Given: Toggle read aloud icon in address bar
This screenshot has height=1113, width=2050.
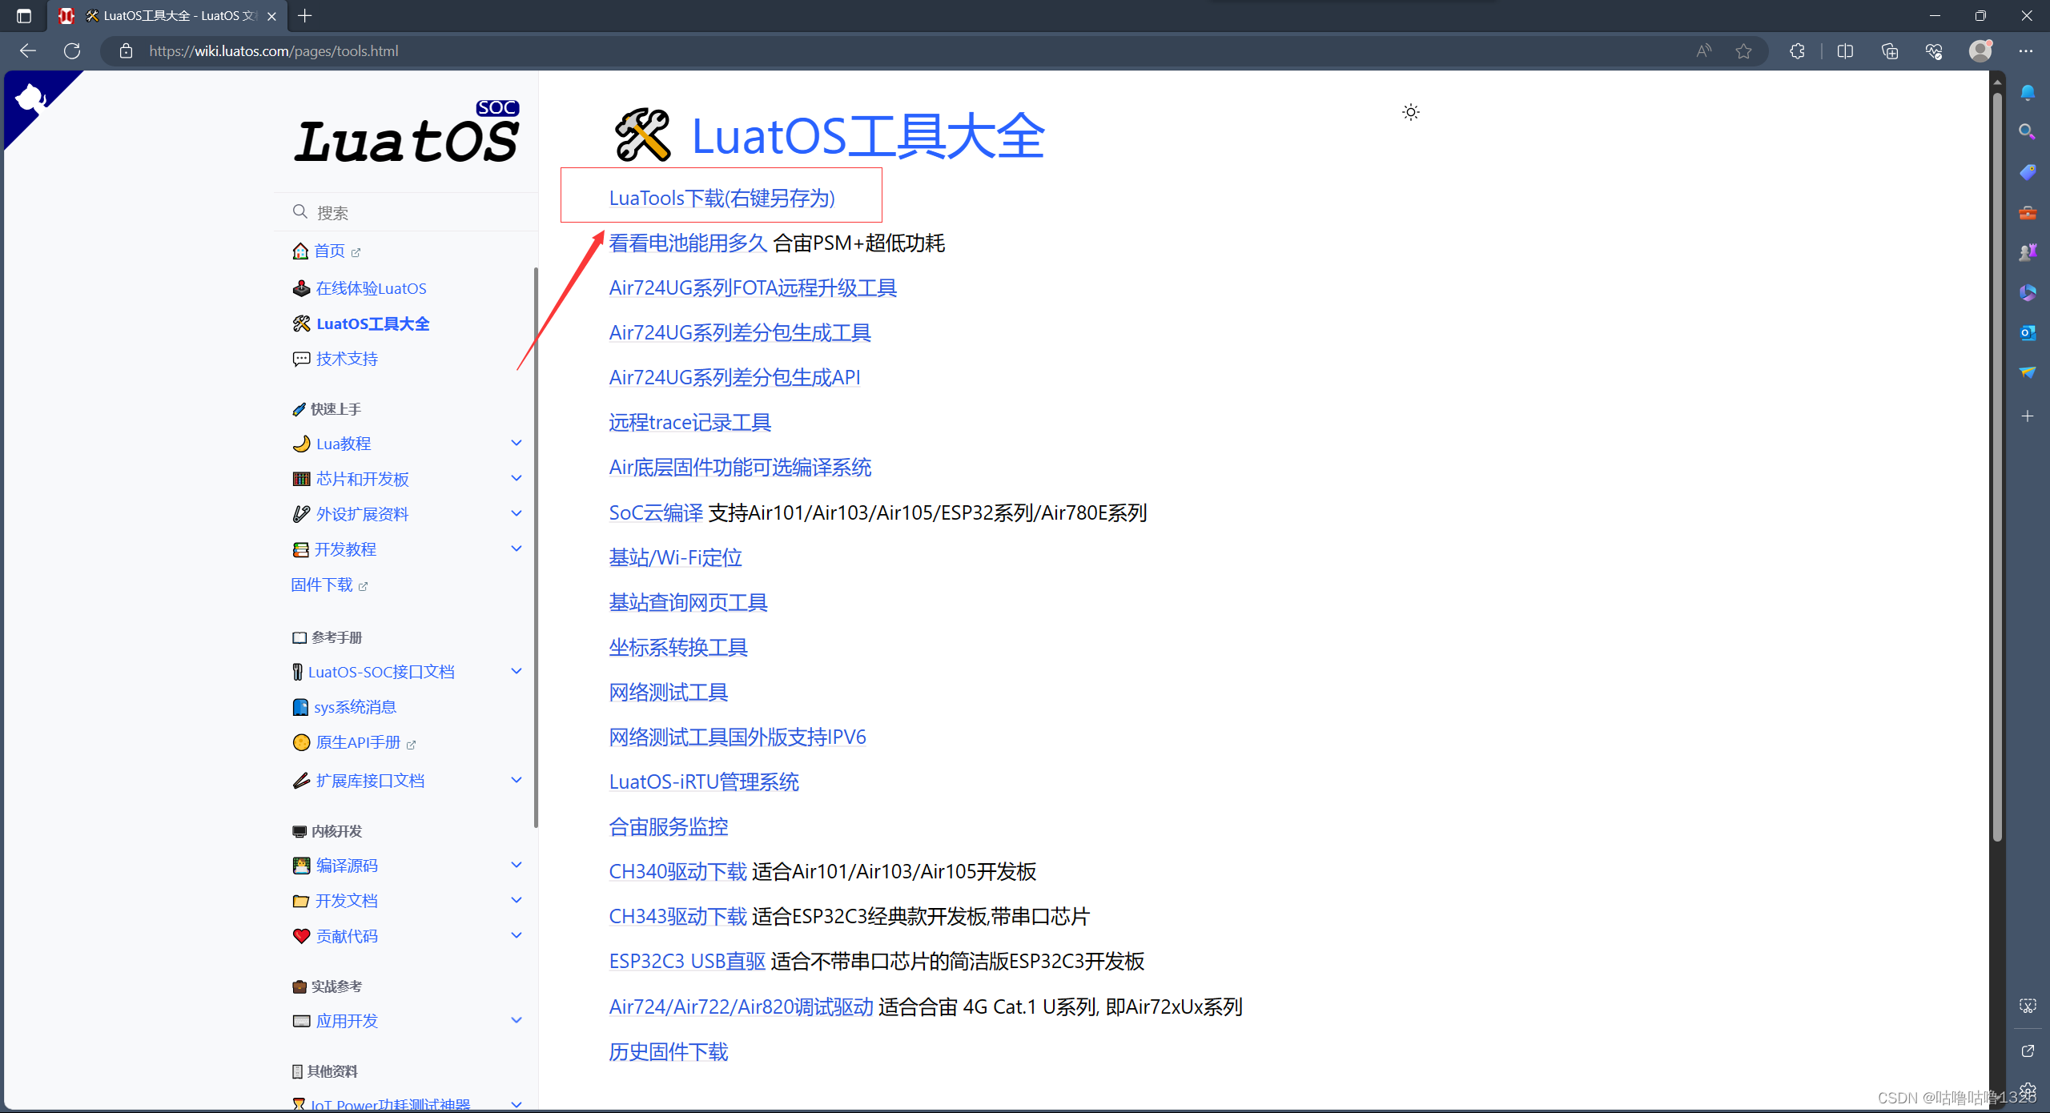Looking at the screenshot, I should (1703, 51).
